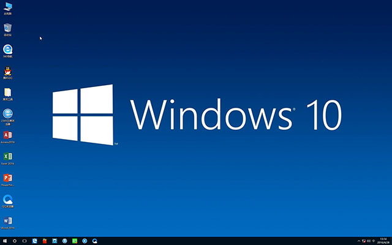This screenshot has width=392, height=245.
Task: Launch the blue 'e' browser pinned to taskbar
Action: click(35, 241)
